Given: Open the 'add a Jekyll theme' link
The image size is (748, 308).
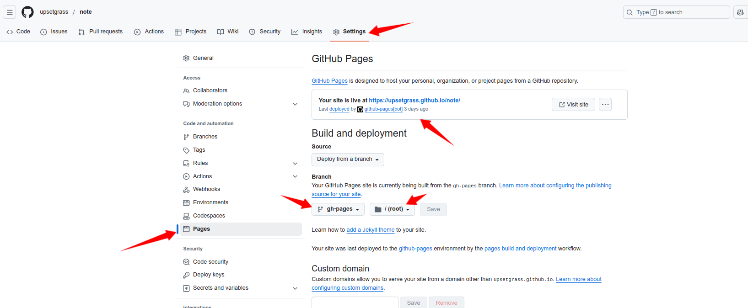Looking at the screenshot, I should click(x=371, y=230).
